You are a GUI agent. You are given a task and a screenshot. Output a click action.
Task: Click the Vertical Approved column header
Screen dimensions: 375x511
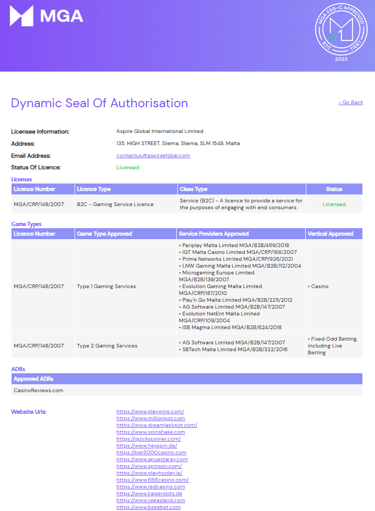[334, 233]
